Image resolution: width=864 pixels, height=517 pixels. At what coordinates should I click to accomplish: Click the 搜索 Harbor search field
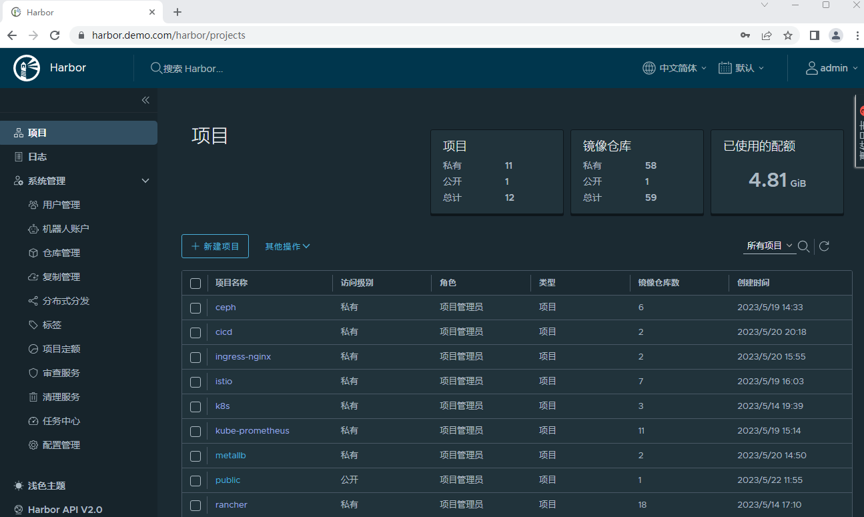tap(193, 69)
